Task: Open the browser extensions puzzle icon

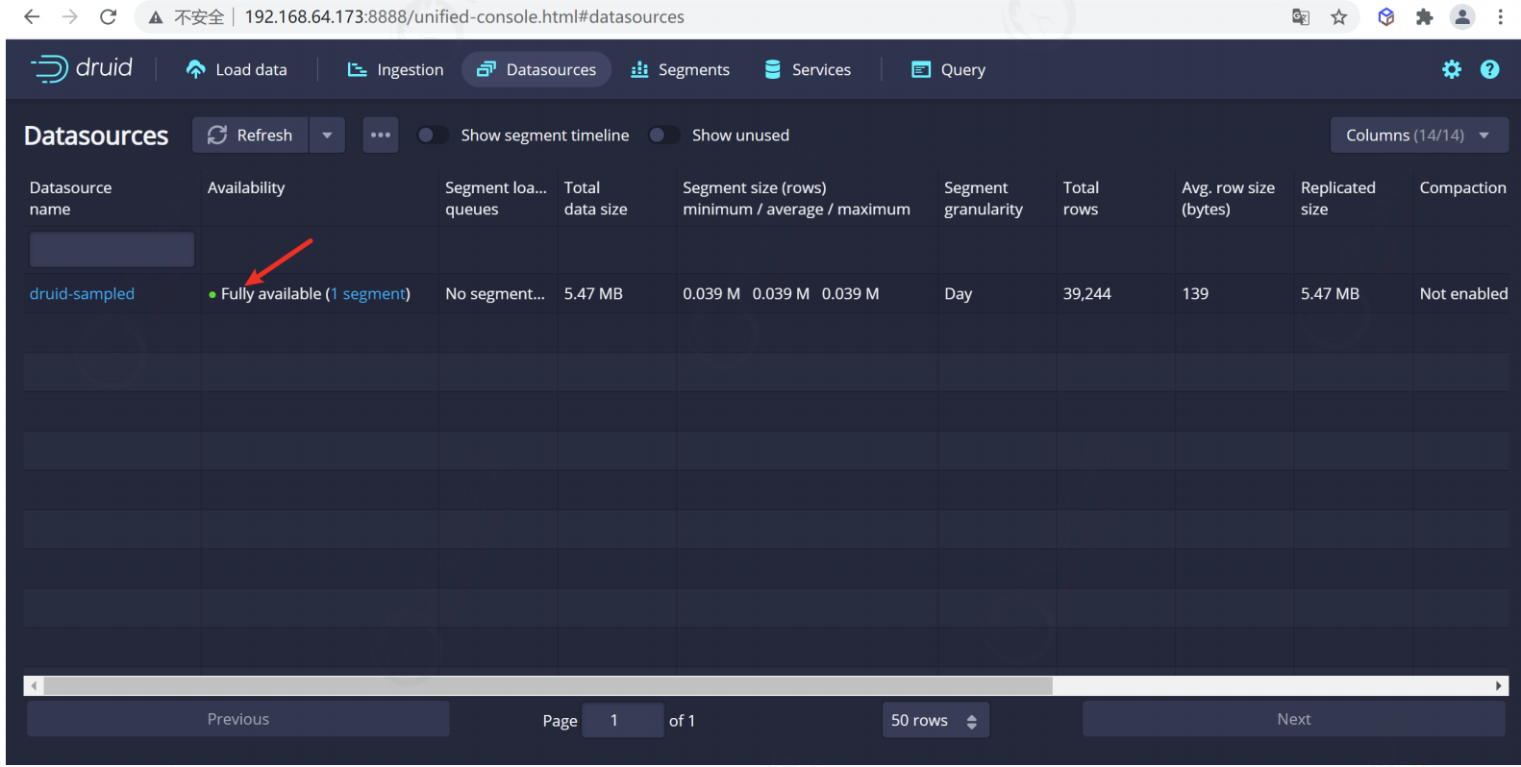Action: 1425,17
